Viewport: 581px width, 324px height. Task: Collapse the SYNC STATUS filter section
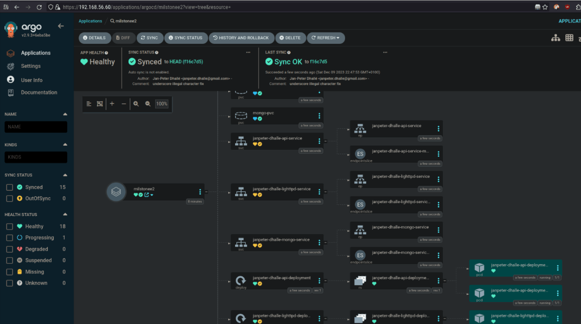(65, 175)
